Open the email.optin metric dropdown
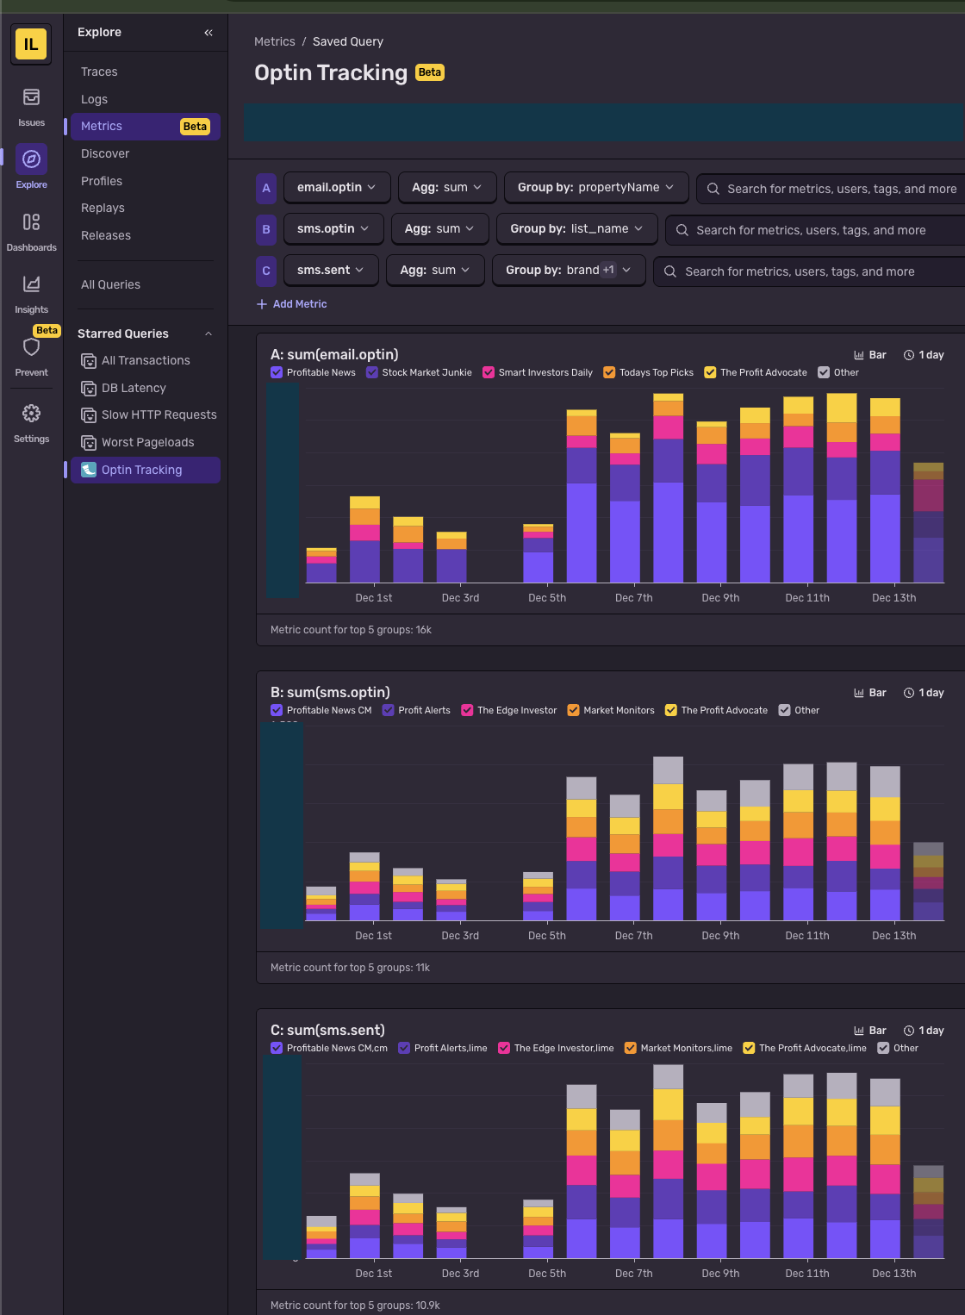 pos(336,187)
